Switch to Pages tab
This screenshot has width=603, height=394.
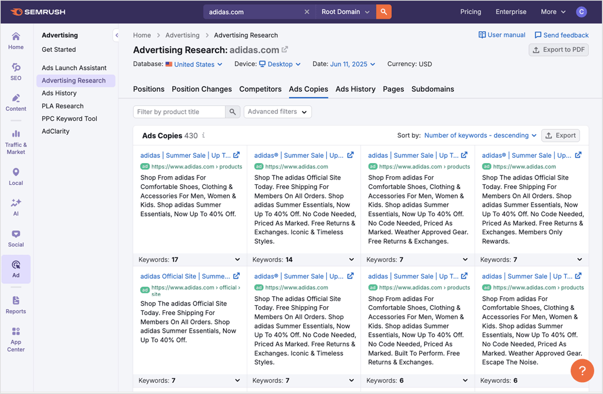click(393, 90)
